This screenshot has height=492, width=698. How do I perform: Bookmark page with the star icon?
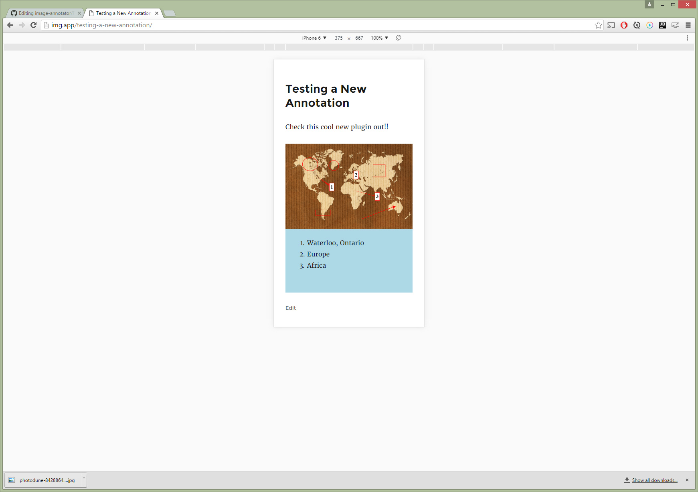point(598,25)
